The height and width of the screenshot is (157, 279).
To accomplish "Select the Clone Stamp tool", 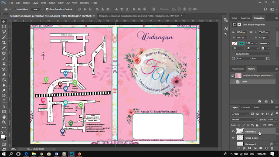I will (x=4, y=64).
